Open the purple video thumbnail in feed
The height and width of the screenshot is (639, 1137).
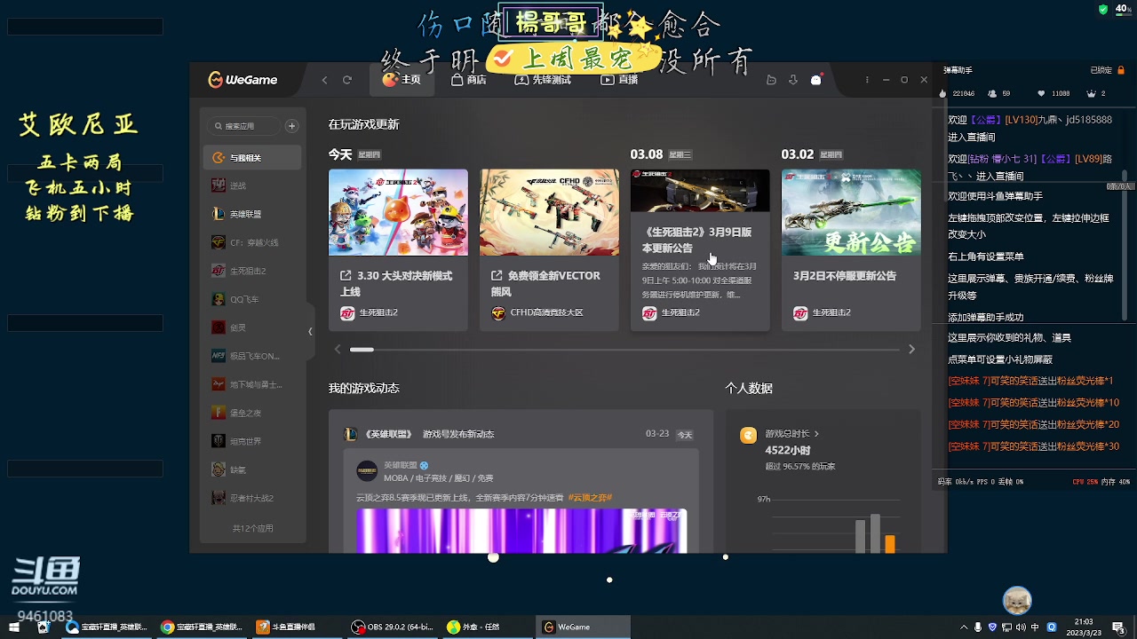pyautogui.click(x=521, y=531)
